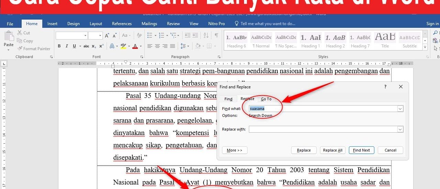440x189 pixels.
Task: Align text right
Action: coord(165,46)
